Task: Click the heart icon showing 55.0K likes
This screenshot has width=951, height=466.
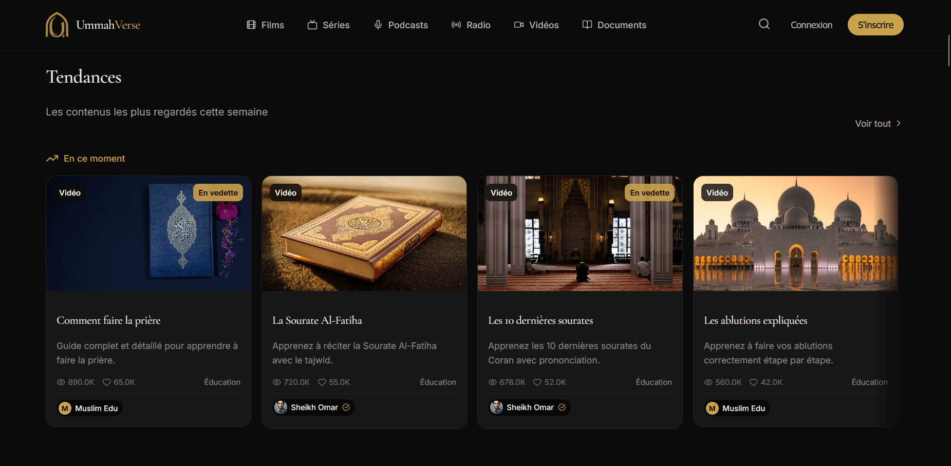Action: click(x=322, y=382)
